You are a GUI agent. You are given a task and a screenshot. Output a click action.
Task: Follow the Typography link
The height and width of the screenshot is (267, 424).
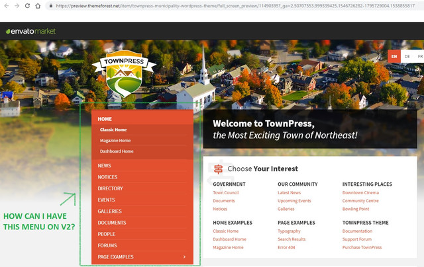(x=289, y=231)
